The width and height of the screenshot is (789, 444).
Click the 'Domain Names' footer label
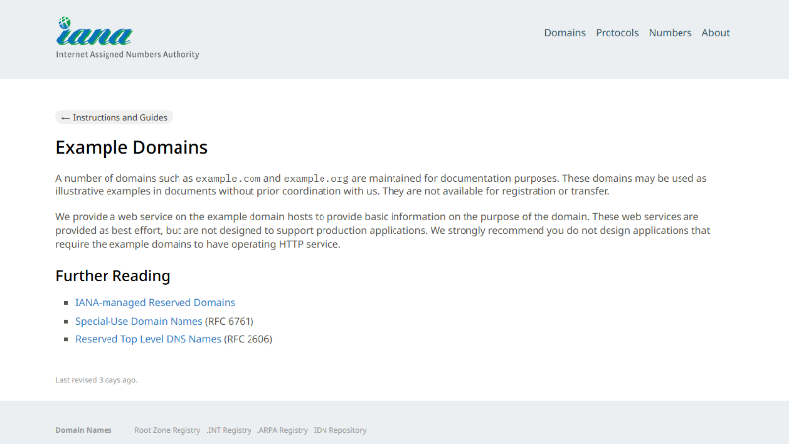click(84, 430)
